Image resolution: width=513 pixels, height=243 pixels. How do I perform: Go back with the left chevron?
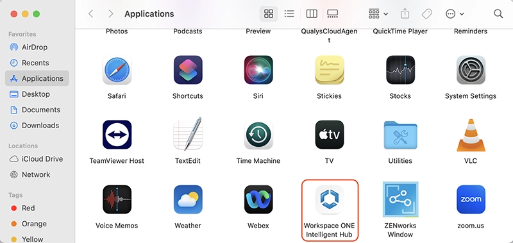click(91, 13)
